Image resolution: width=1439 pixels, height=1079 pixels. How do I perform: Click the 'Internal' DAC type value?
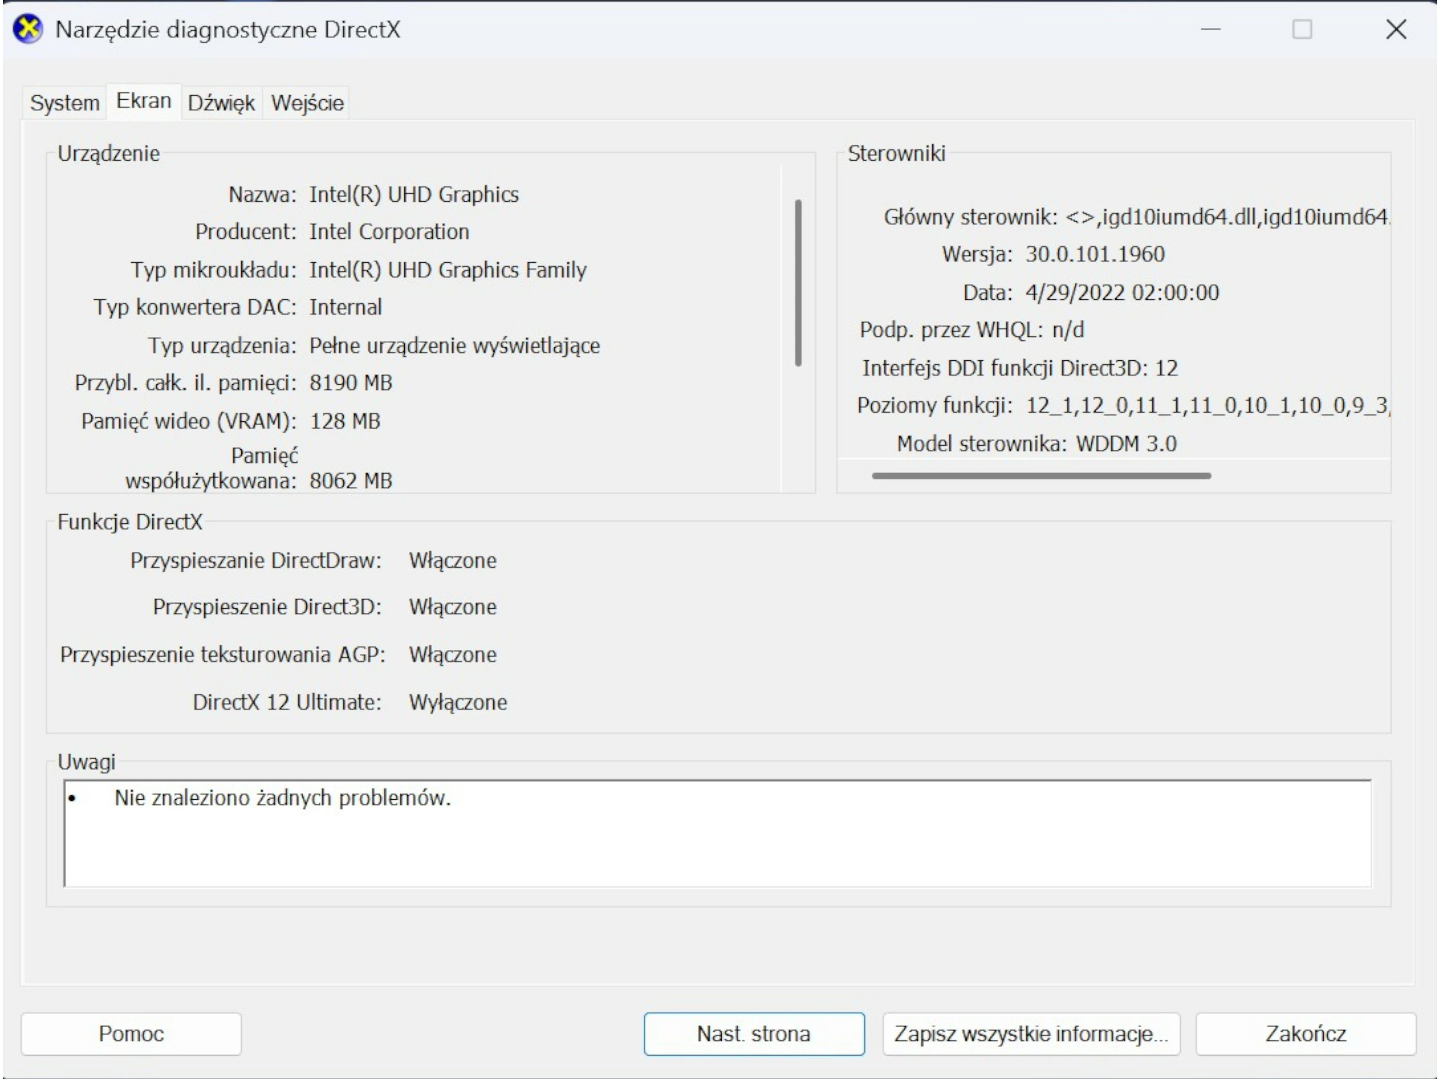(x=345, y=307)
